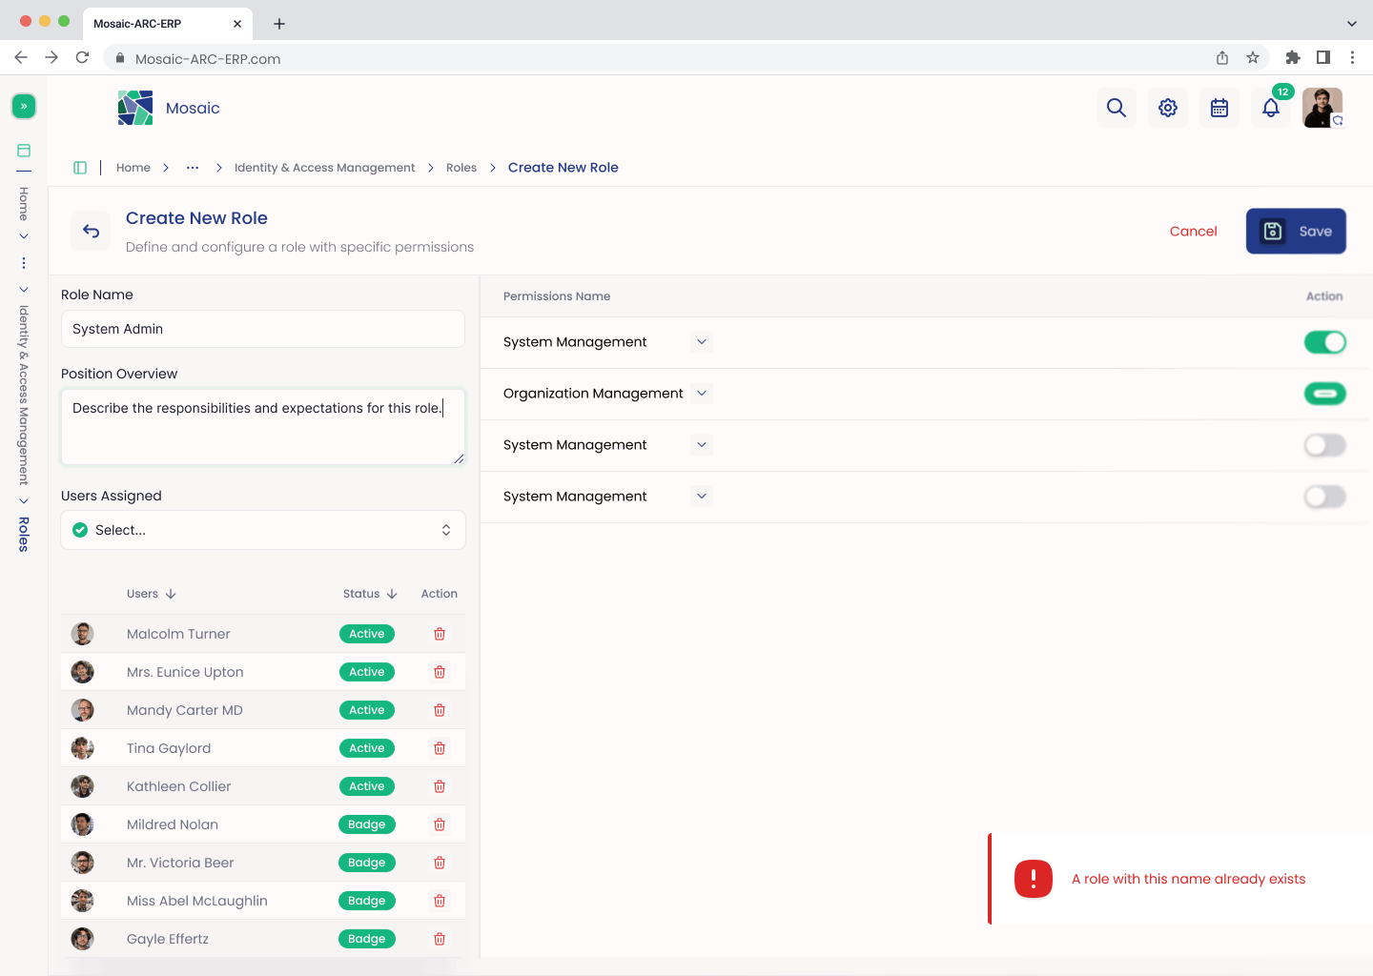Open the settings gear icon
Image resolution: width=1373 pixels, height=976 pixels.
1168,108
